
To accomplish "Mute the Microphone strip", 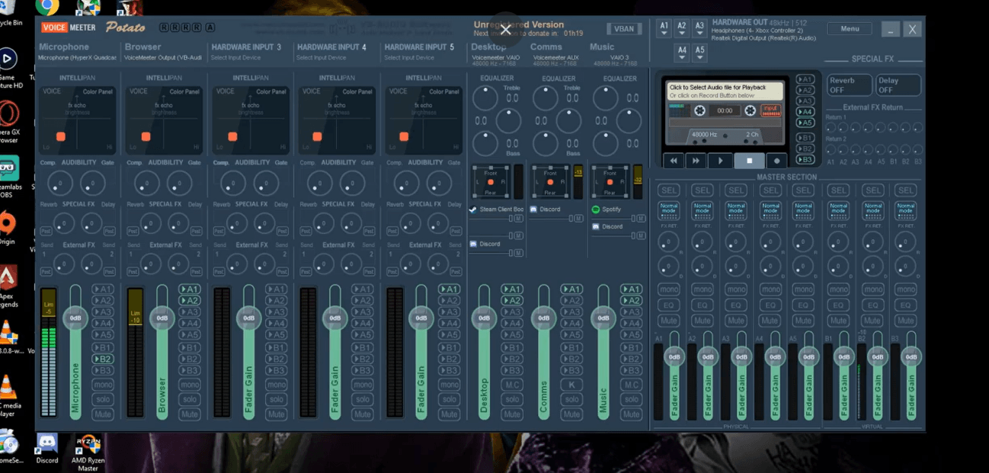I will coord(103,414).
